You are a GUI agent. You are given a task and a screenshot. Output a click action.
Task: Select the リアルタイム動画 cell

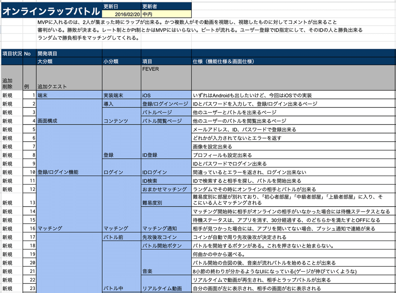point(166,284)
